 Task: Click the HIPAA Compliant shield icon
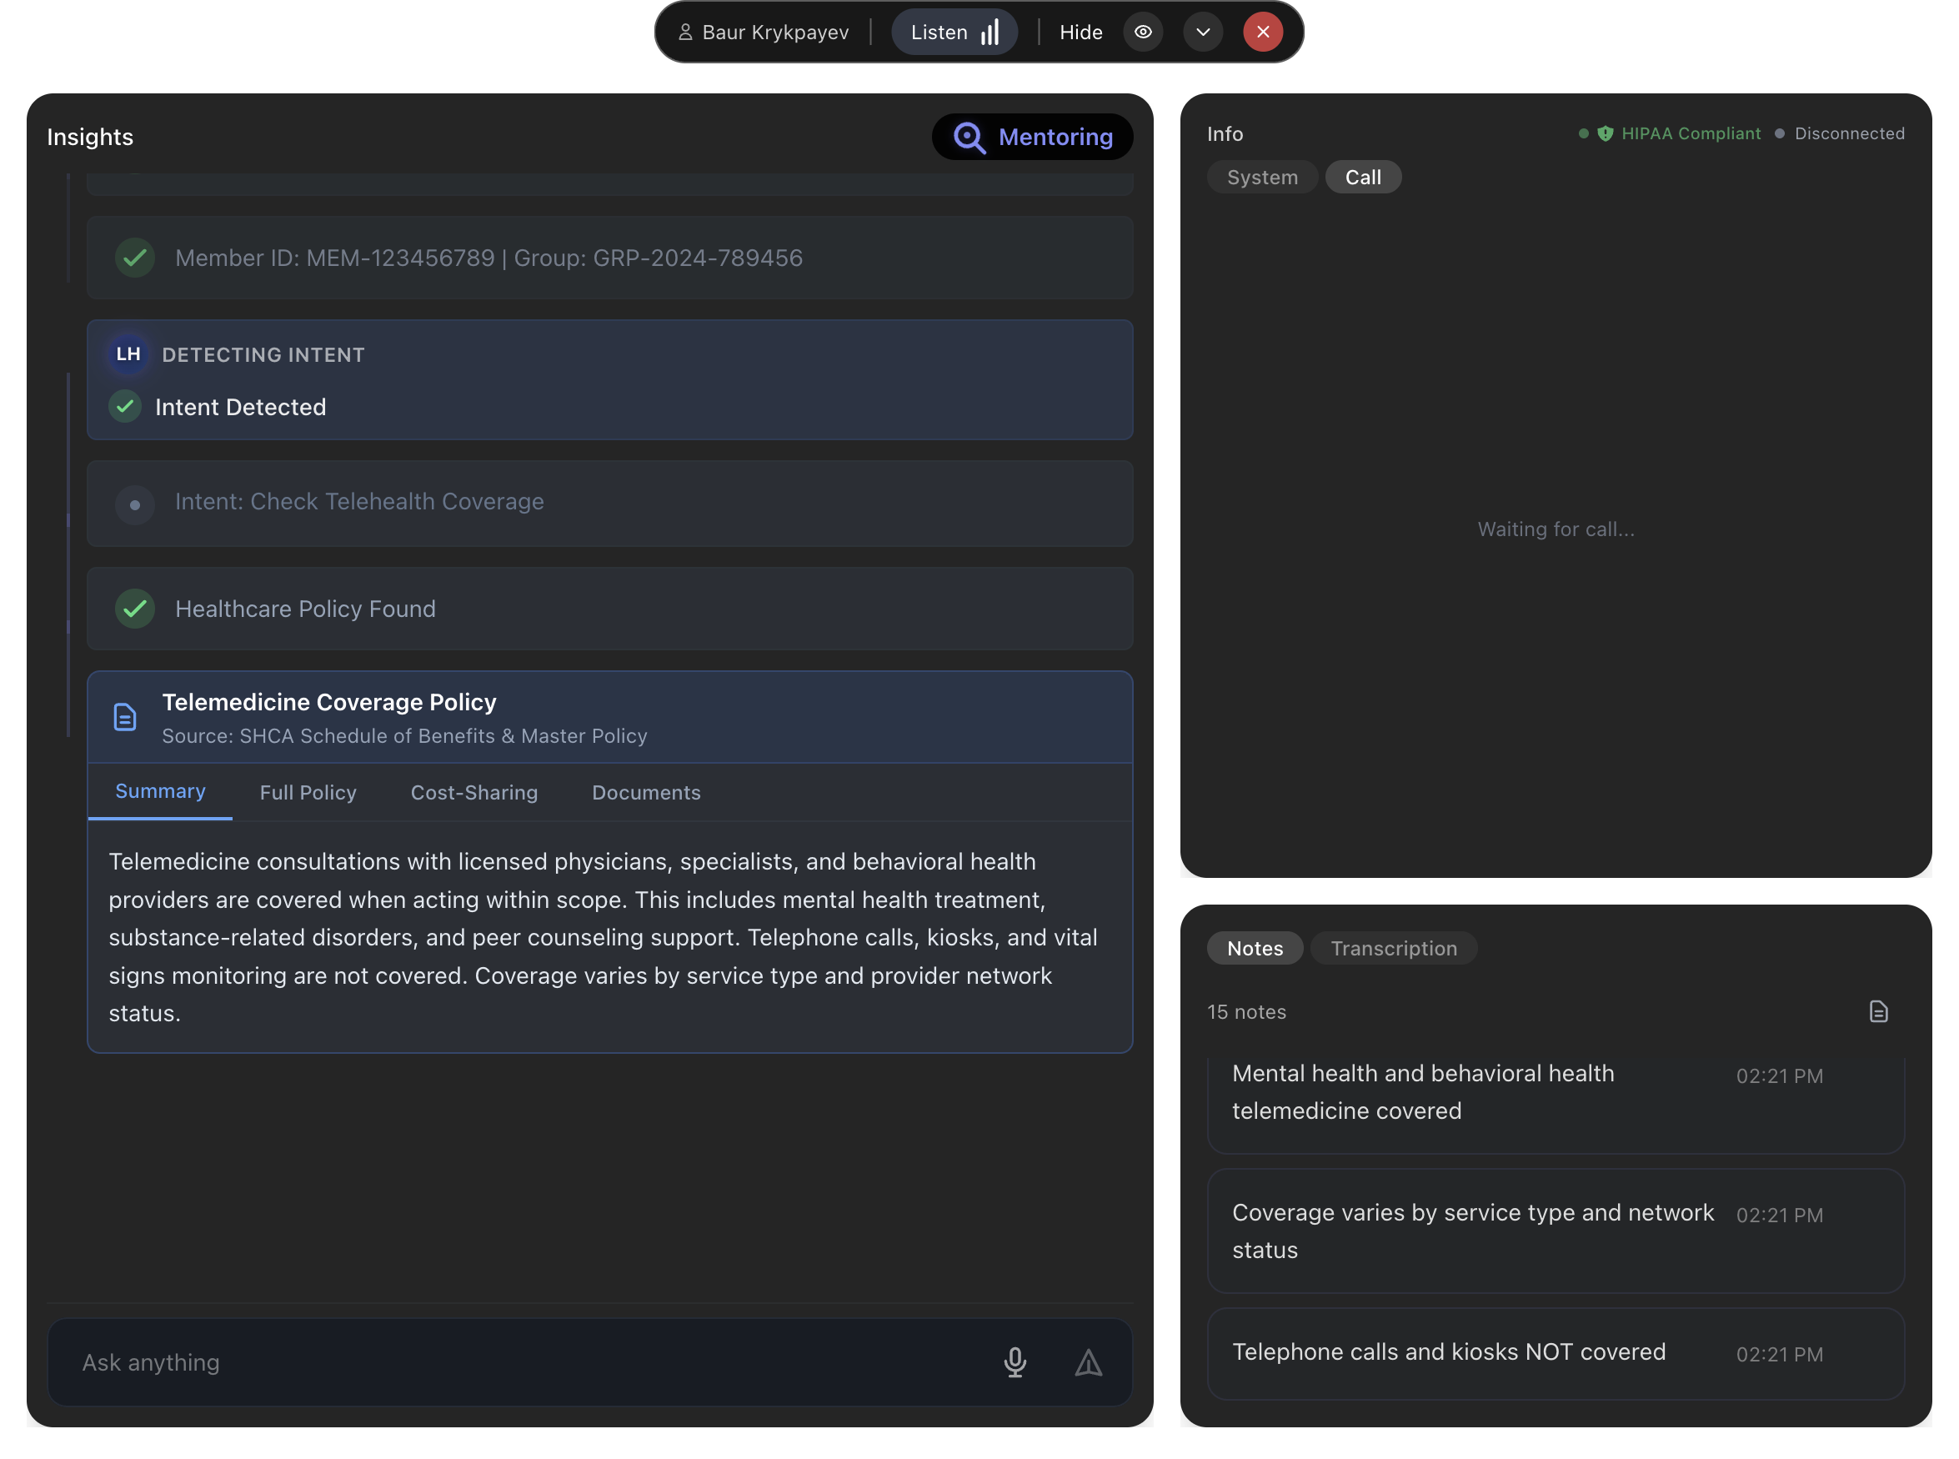point(1605,133)
